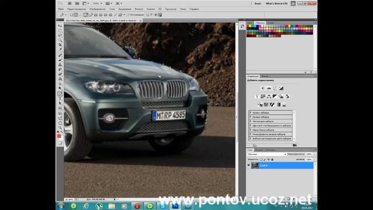This screenshot has height=210, width=373.
Task: Toggle Quick Mask mode in toolbox
Action: pyautogui.click(x=60, y=142)
